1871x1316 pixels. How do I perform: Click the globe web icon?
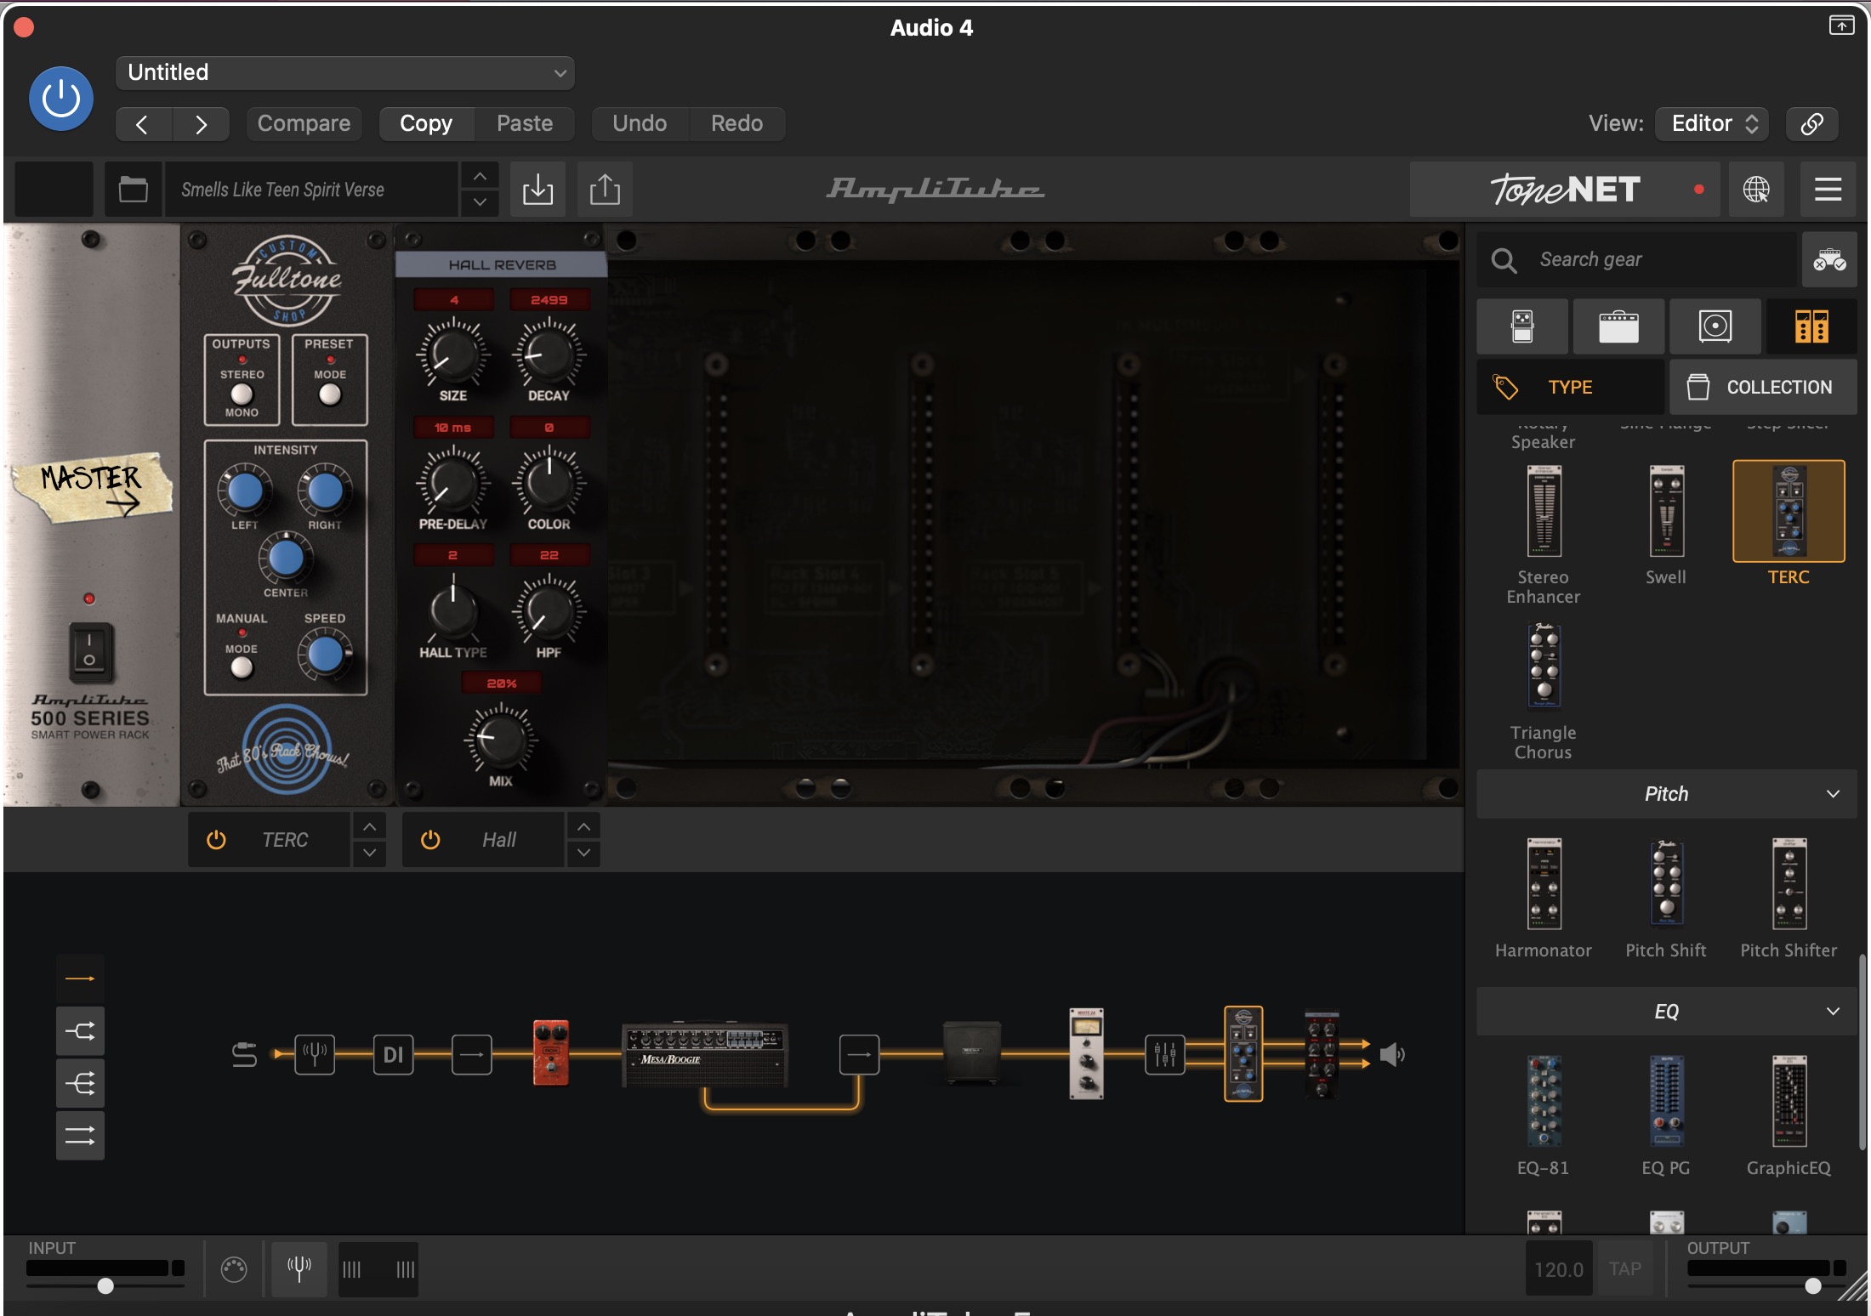[1756, 189]
